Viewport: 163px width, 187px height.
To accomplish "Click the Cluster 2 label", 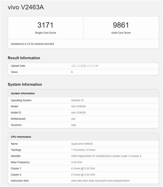I will (x=16, y=175).
